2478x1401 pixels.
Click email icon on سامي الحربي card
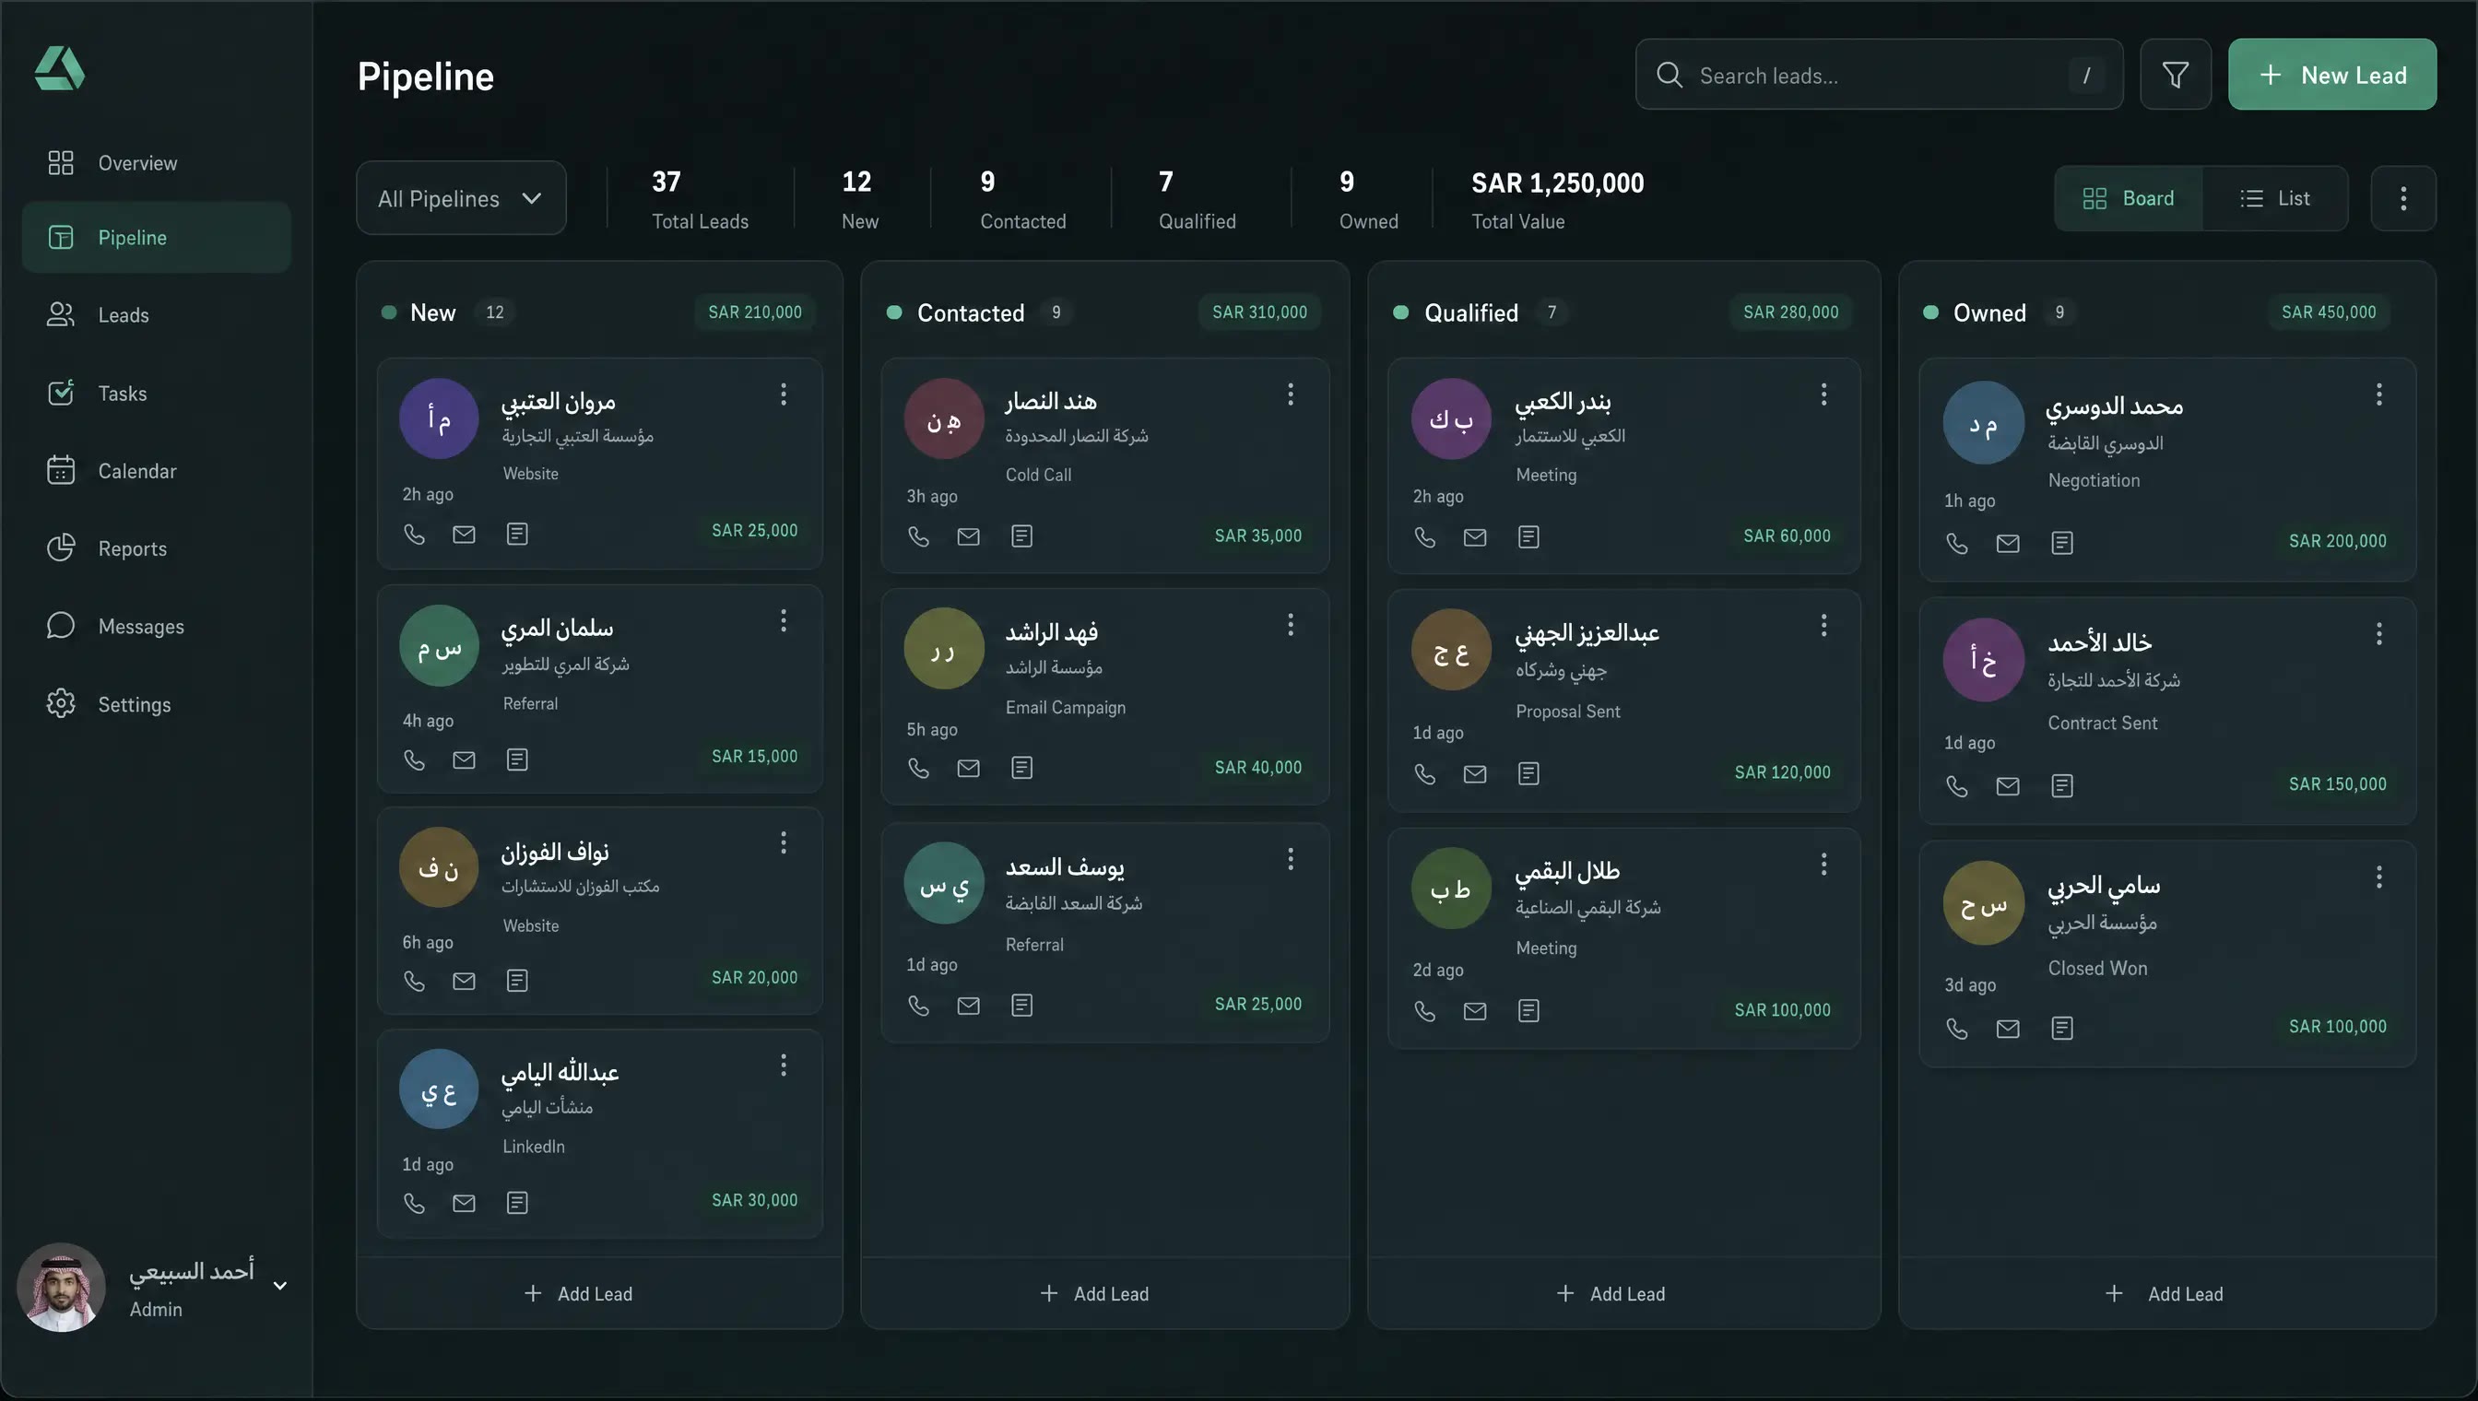pos(2008,1029)
